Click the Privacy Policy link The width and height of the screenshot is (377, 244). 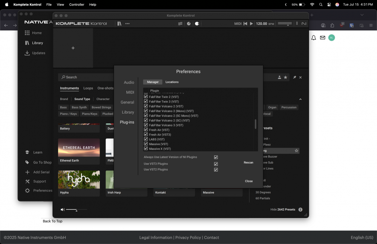pyautogui.click(x=188, y=238)
